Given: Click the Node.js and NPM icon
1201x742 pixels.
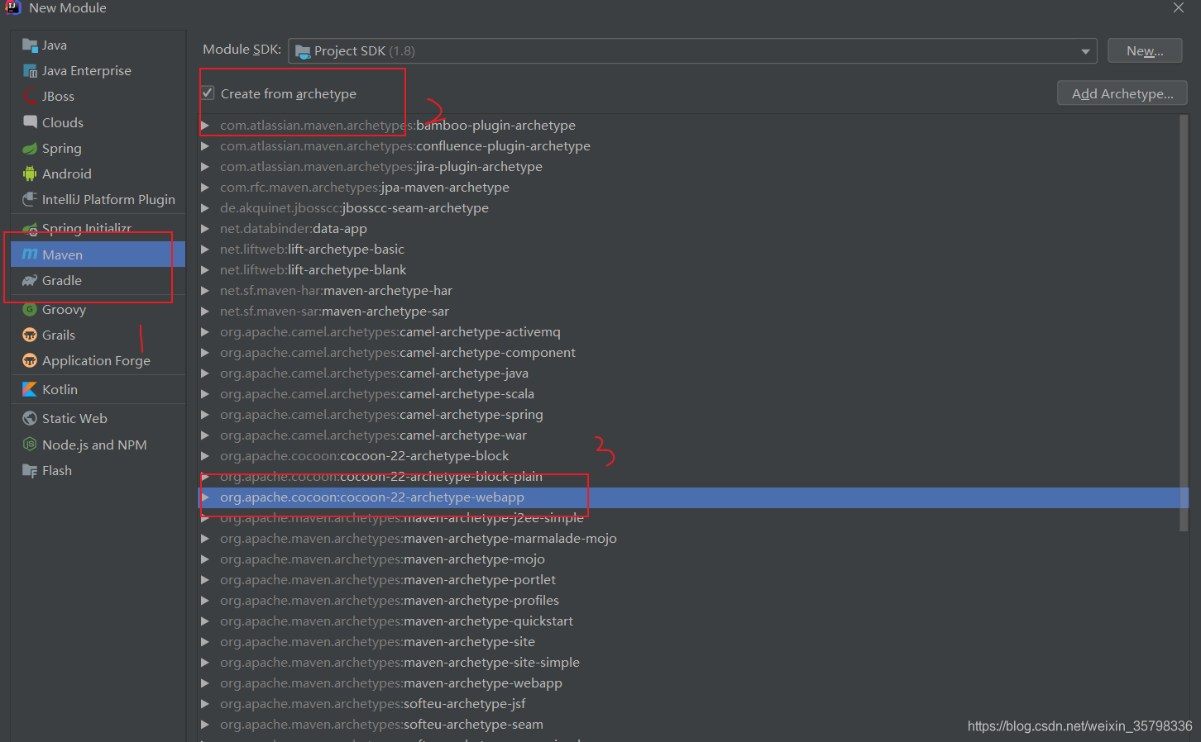Looking at the screenshot, I should (30, 445).
